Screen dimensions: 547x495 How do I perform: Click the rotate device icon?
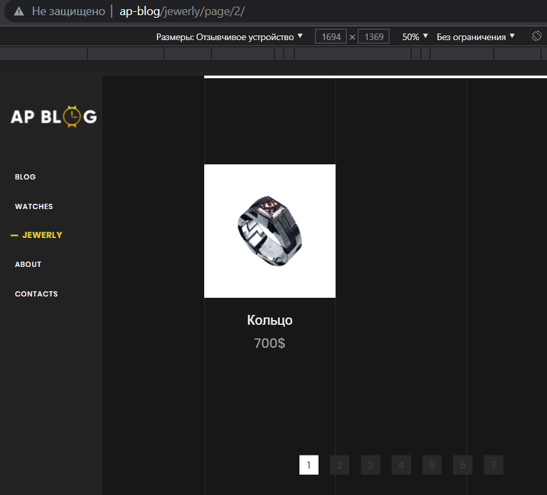pos(536,36)
